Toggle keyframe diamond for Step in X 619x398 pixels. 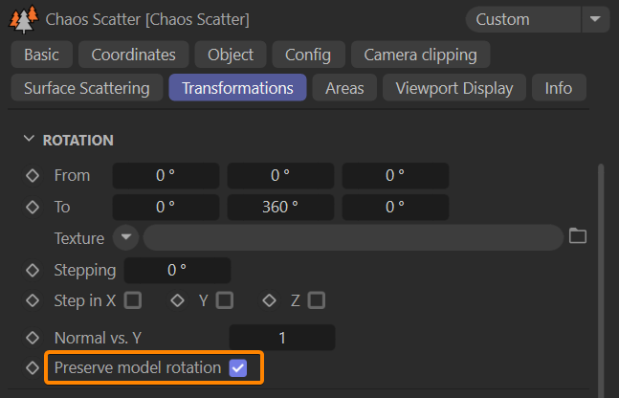click(33, 300)
